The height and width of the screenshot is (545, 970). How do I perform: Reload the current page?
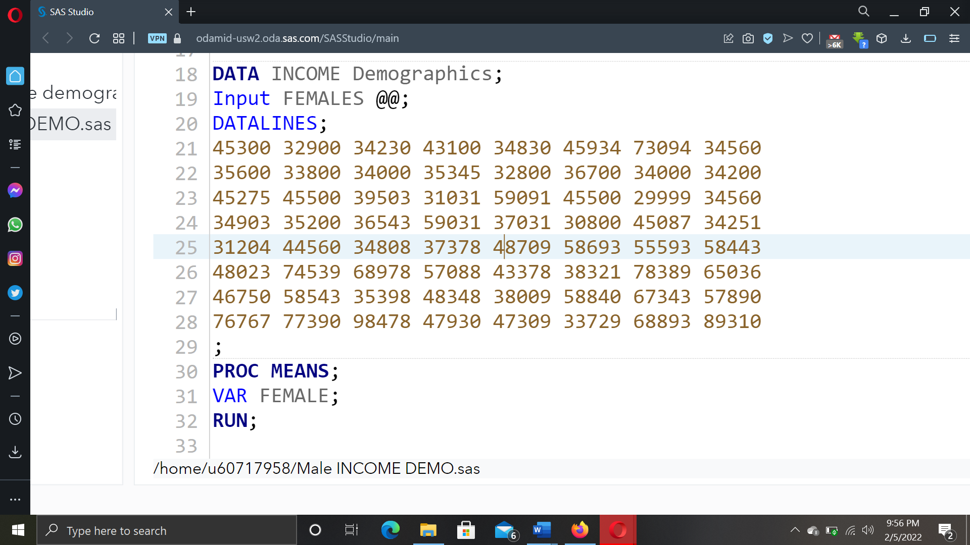[94, 38]
